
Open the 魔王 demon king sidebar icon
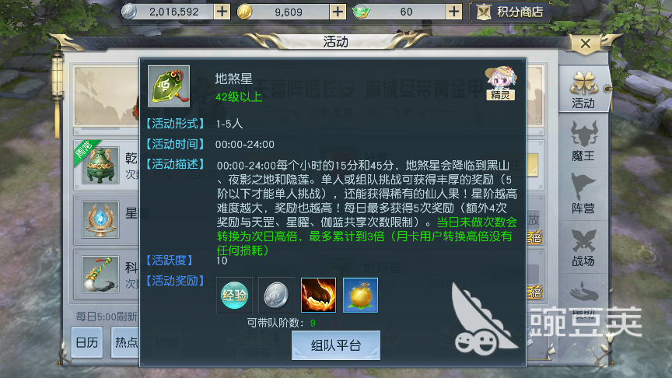tap(583, 142)
